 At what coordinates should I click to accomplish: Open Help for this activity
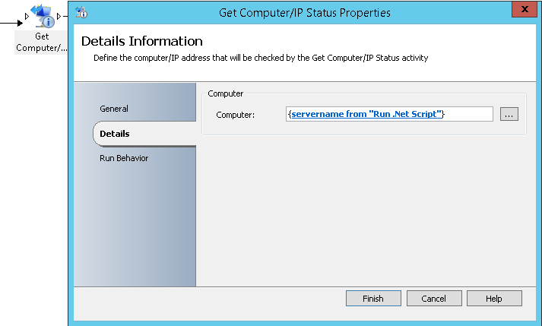[x=494, y=299]
